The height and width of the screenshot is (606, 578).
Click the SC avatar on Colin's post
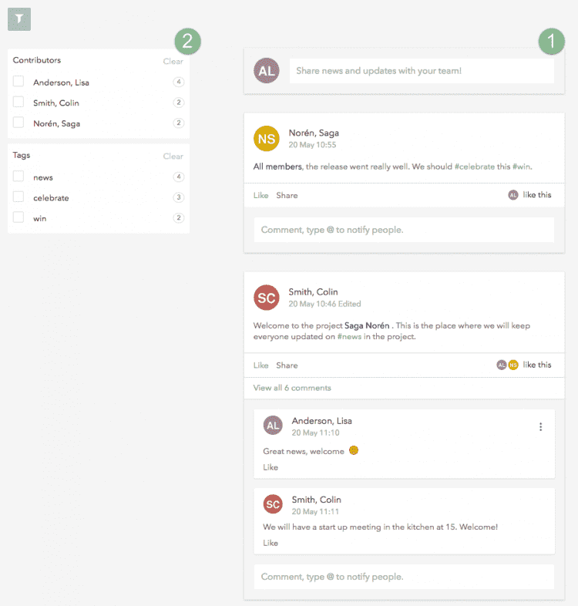[x=267, y=298]
